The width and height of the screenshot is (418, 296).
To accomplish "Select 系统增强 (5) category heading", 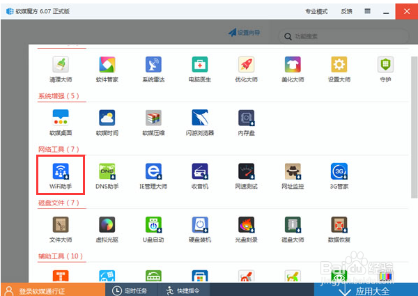I will [x=59, y=96].
